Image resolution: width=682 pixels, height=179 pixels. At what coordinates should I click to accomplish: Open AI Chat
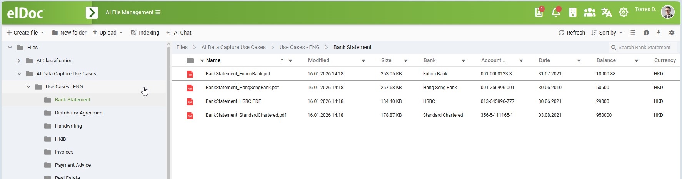pyautogui.click(x=179, y=33)
